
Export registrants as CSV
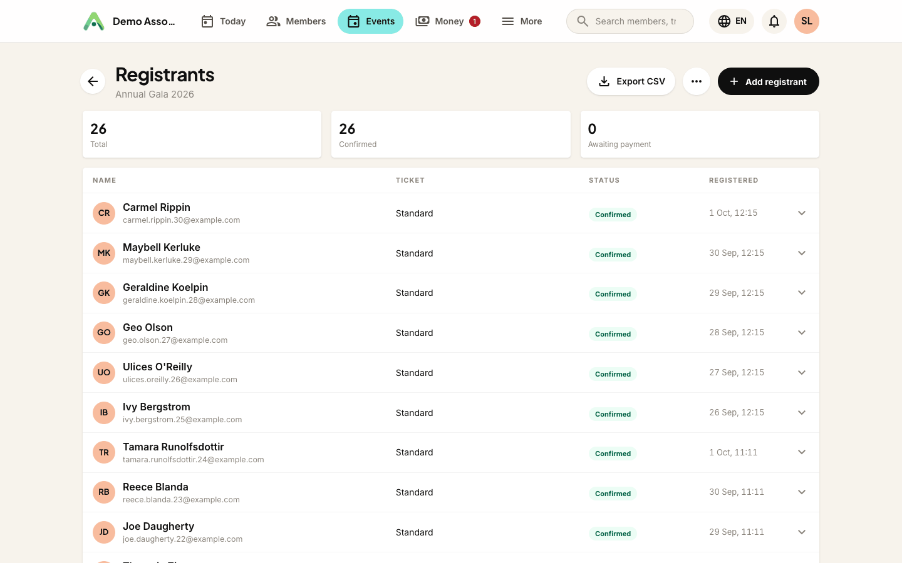tap(631, 81)
